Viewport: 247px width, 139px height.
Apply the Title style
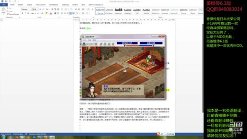(137, 11)
